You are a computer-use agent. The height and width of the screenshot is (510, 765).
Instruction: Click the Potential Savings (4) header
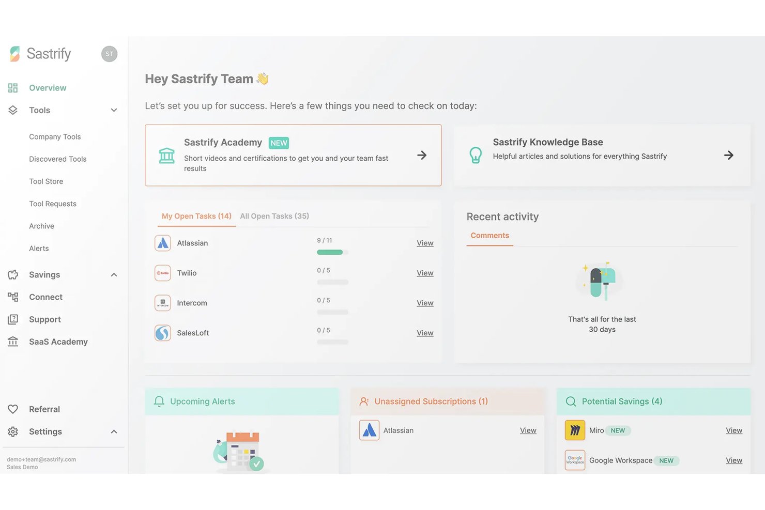[653, 401]
